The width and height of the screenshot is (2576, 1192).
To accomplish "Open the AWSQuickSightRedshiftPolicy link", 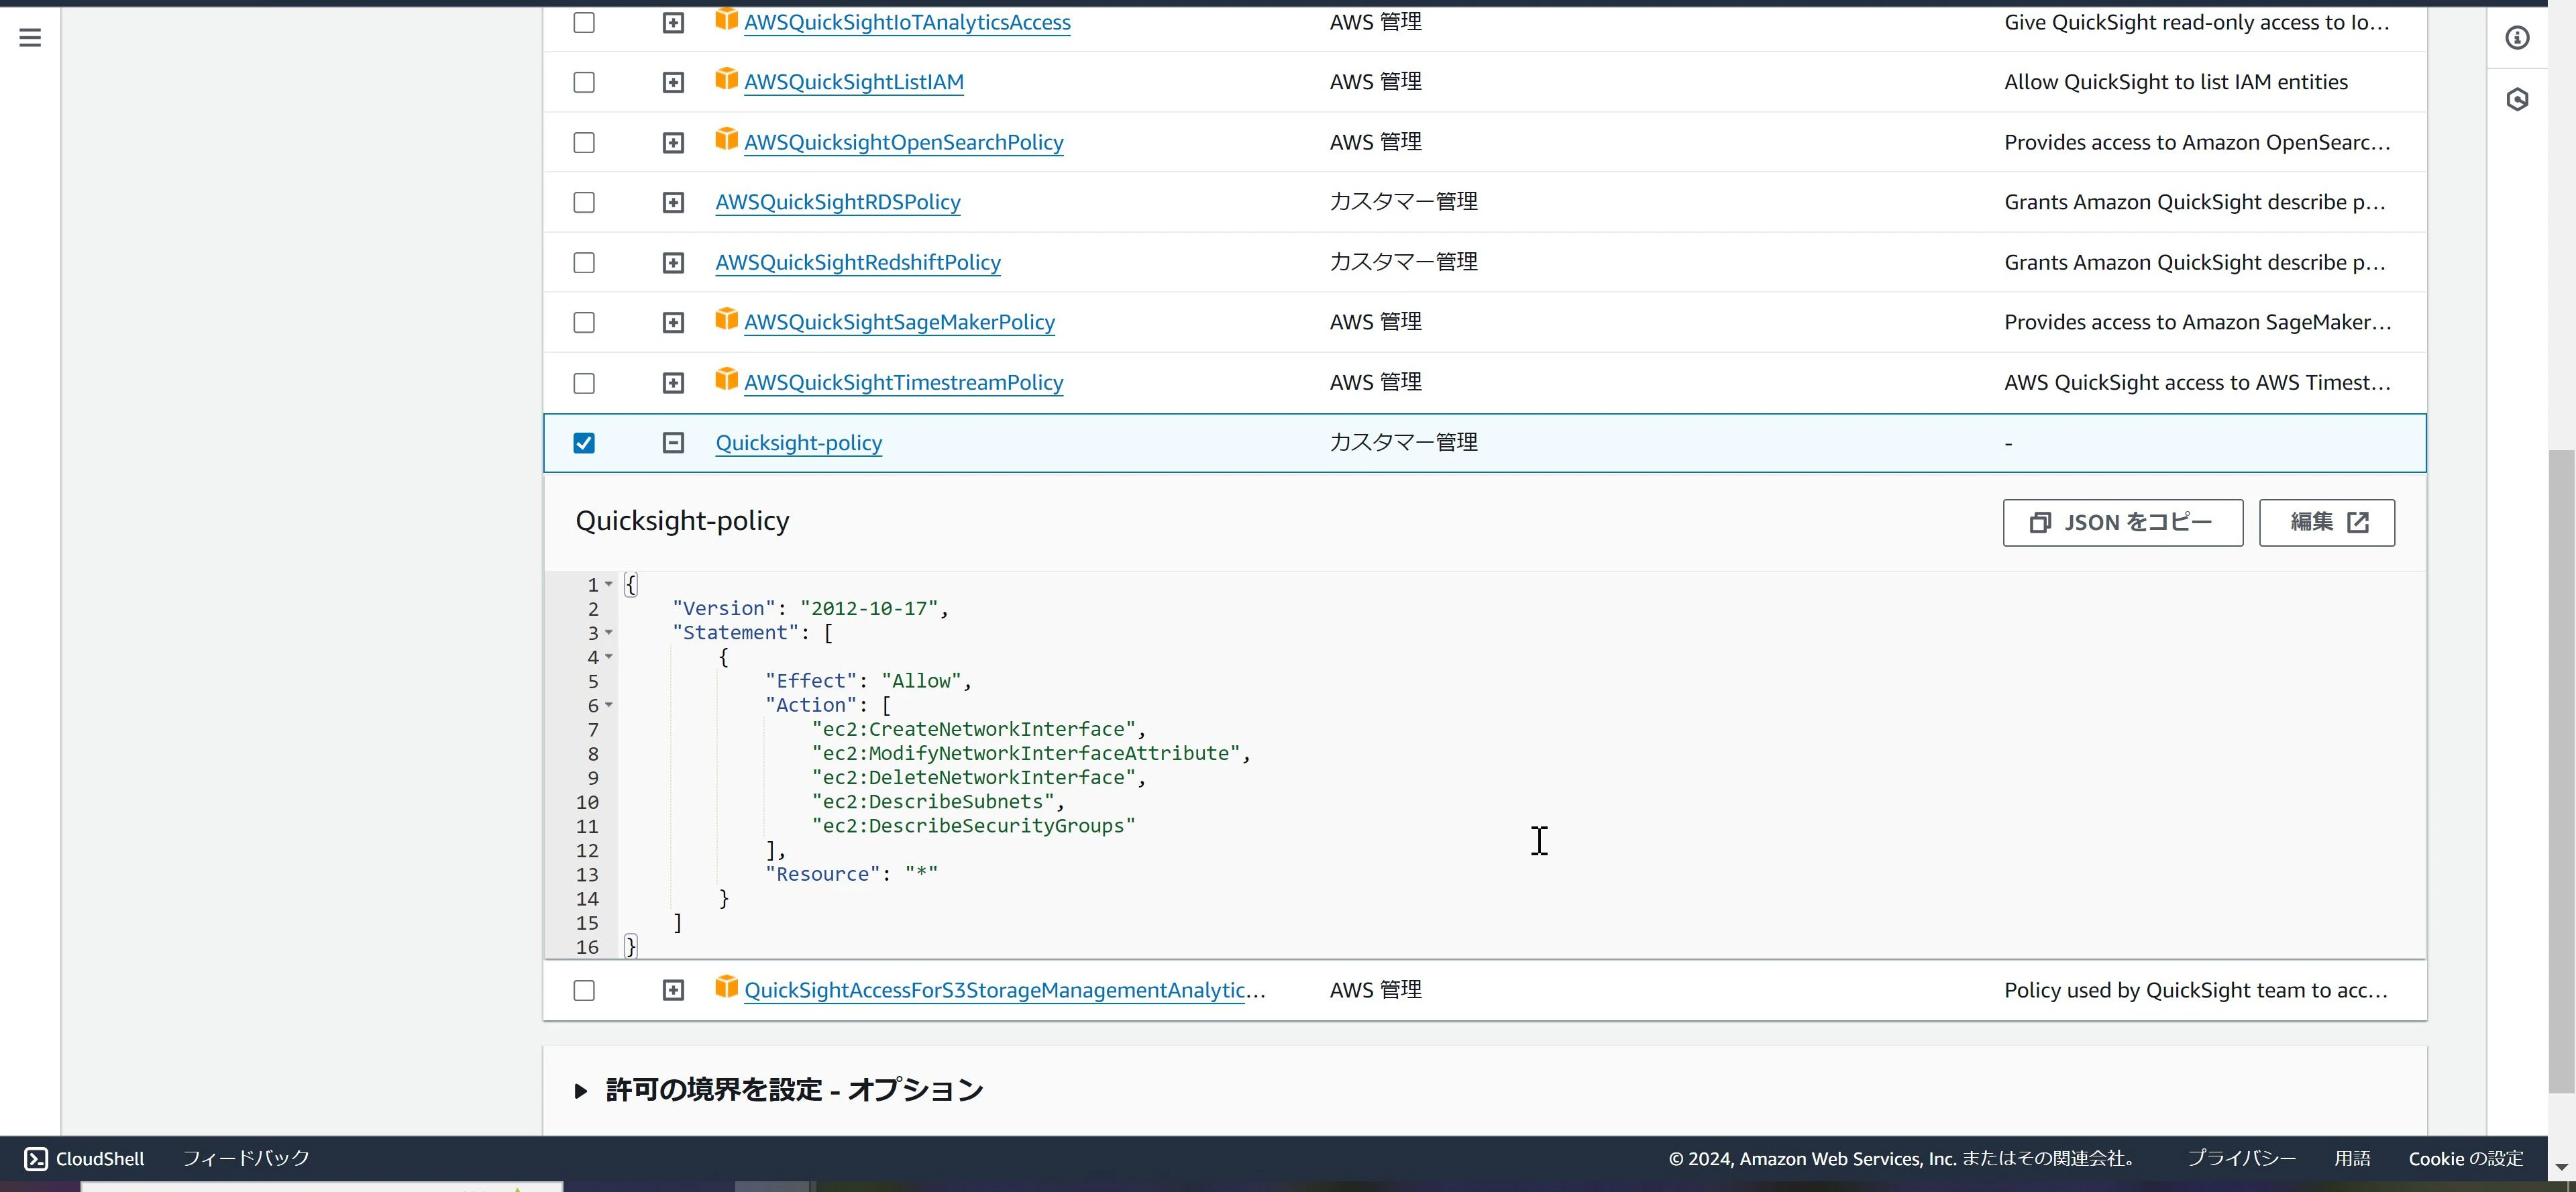I will click(x=857, y=262).
